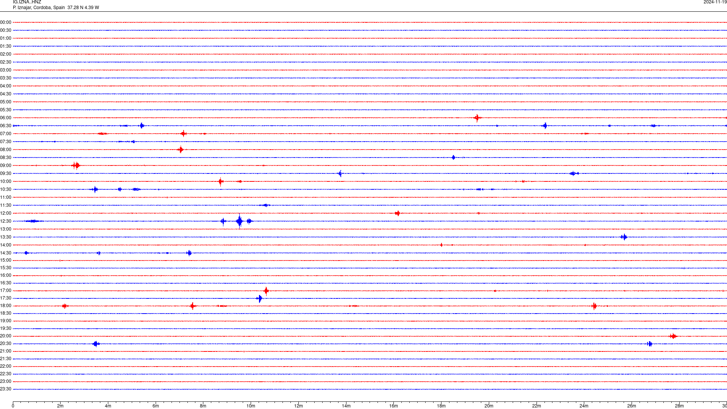The height and width of the screenshot is (409, 727).
Task: Select the 13:30 trace time label
Action: pos(6,237)
